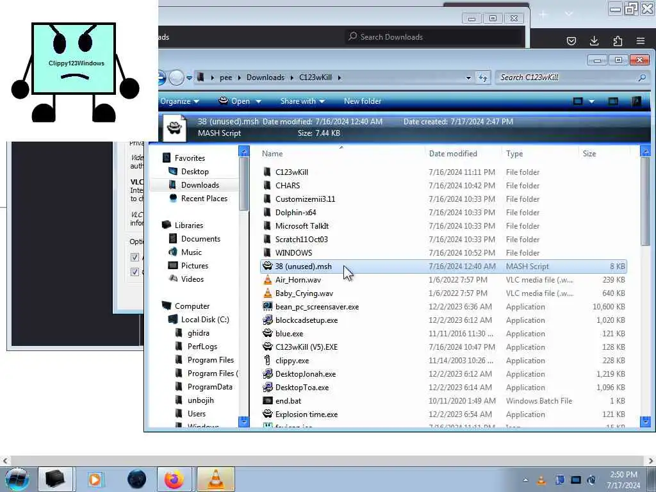This screenshot has height=492, width=656.
Task: Select ghidra folder in tree
Action: coord(198,333)
